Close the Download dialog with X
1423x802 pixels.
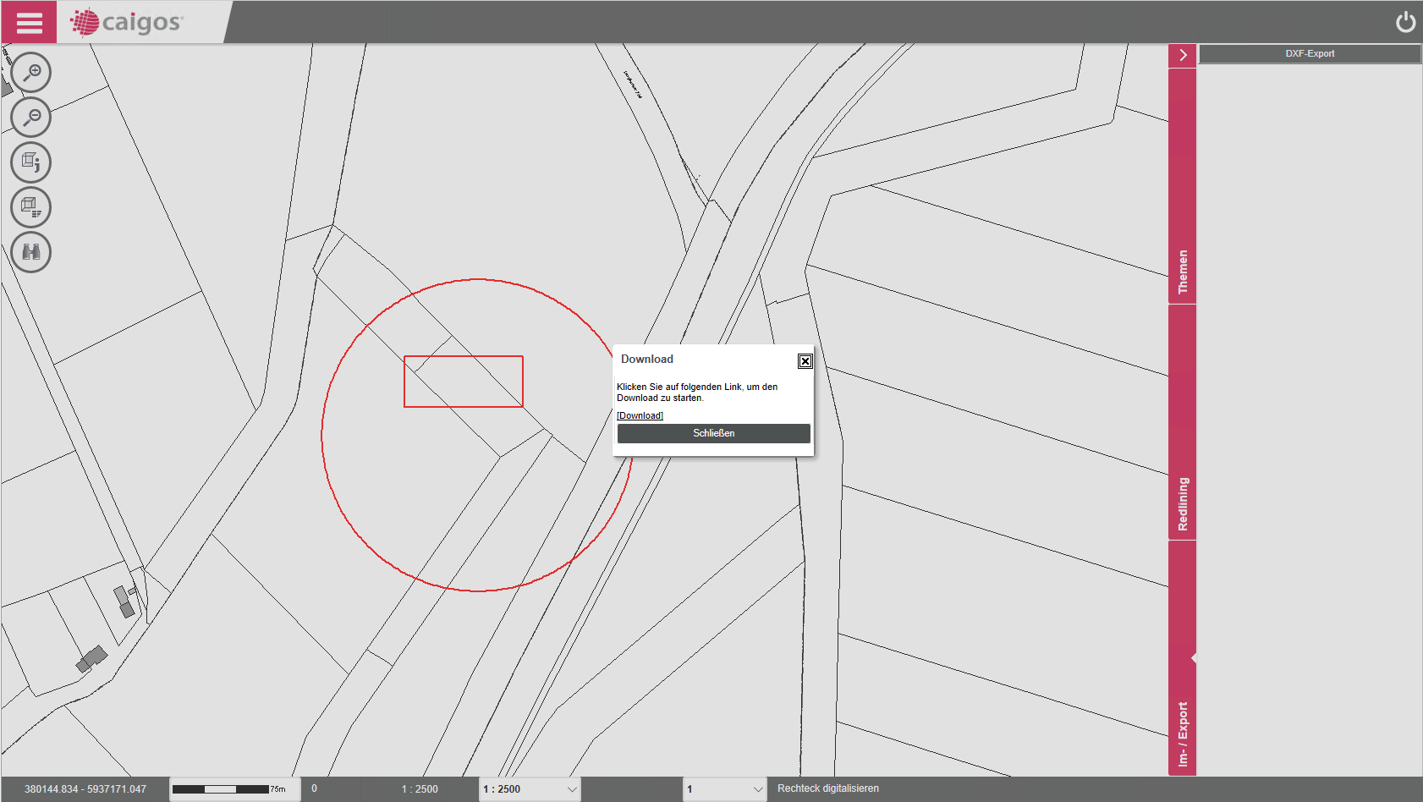coord(805,361)
